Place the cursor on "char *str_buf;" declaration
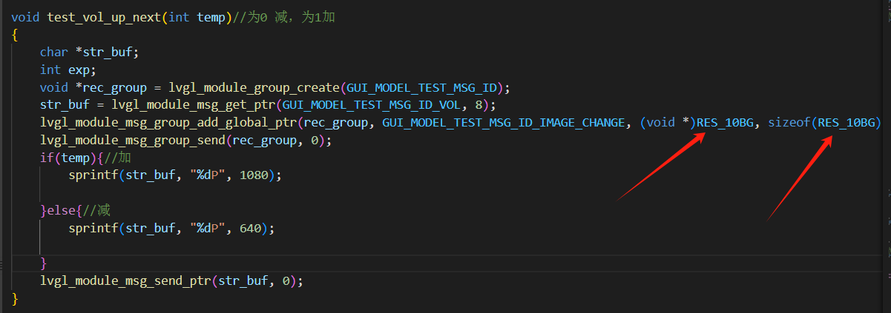This screenshot has height=313, width=891. 89,52
